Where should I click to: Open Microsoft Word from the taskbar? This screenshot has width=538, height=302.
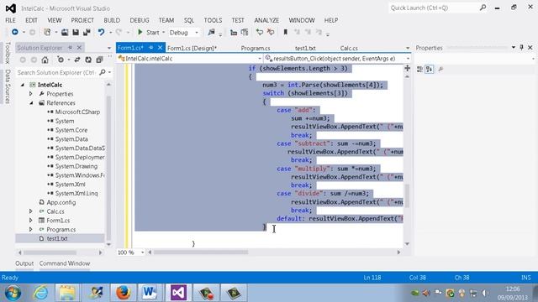pyautogui.click(x=150, y=293)
